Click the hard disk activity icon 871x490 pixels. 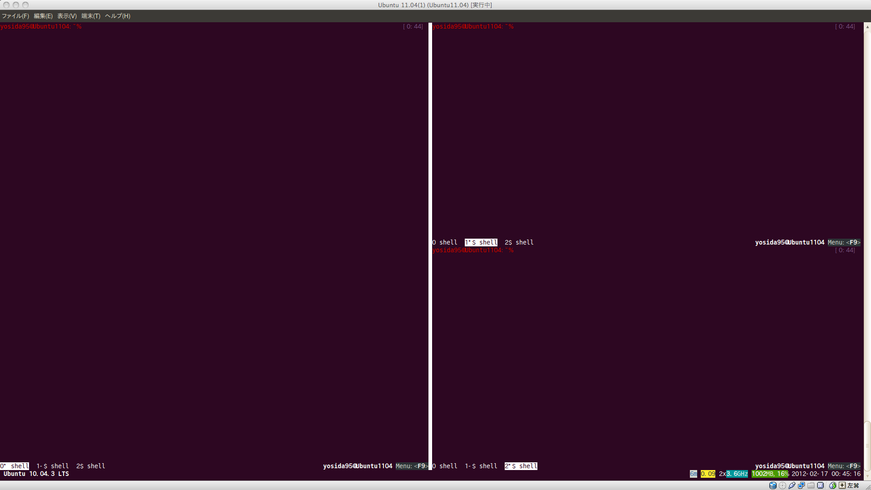(773, 485)
